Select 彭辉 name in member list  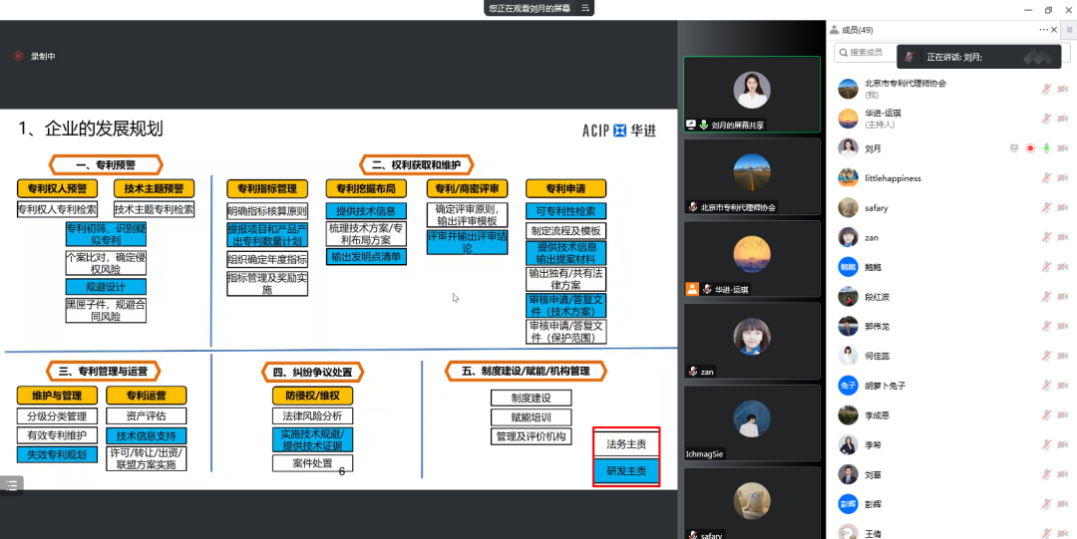point(873,504)
